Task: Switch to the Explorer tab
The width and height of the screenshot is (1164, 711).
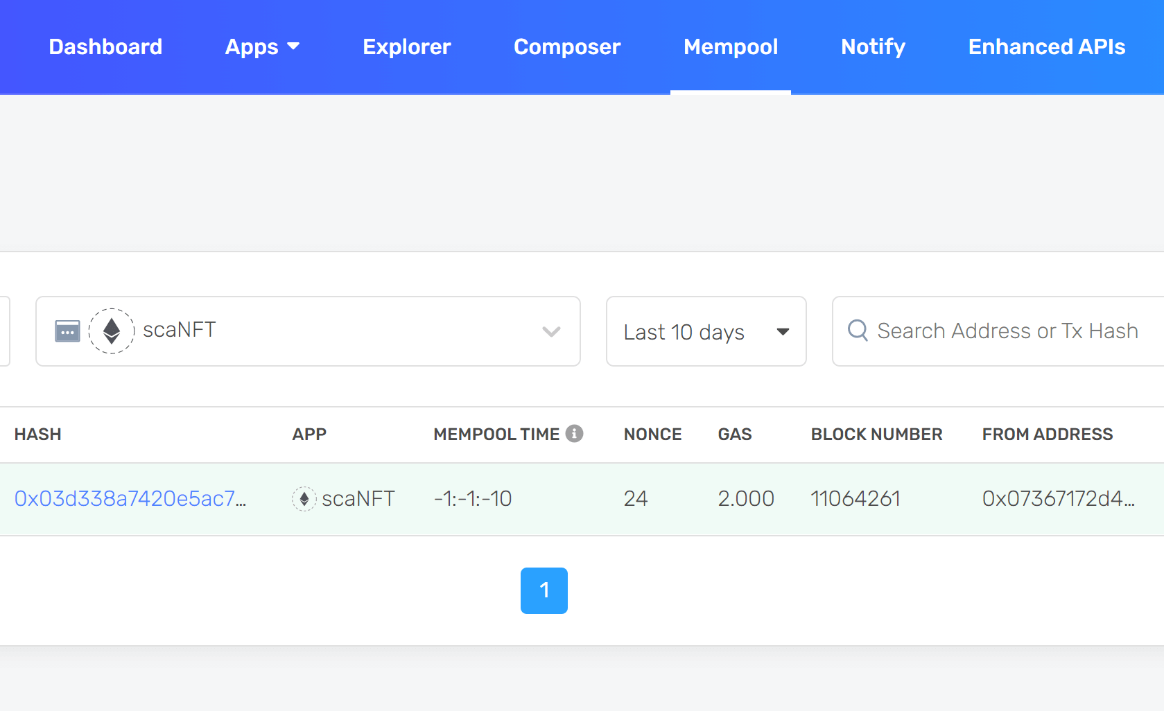Action: click(406, 46)
